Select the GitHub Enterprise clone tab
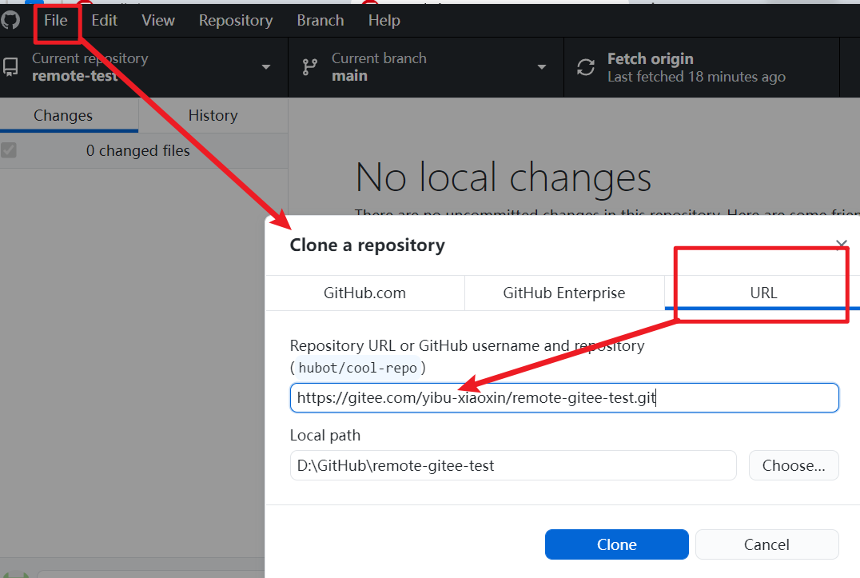The height and width of the screenshot is (578, 860). click(563, 293)
